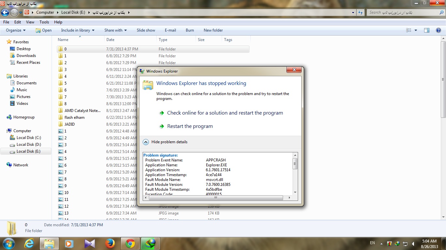Click the volume speaker tray icon
This screenshot has height=250, width=446.
pyautogui.click(x=413, y=243)
